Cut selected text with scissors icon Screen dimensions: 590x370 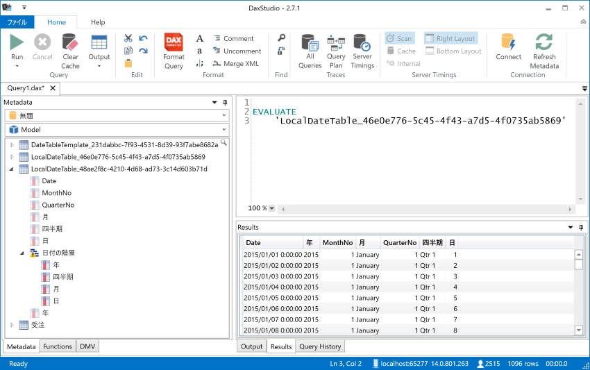pyautogui.click(x=128, y=38)
